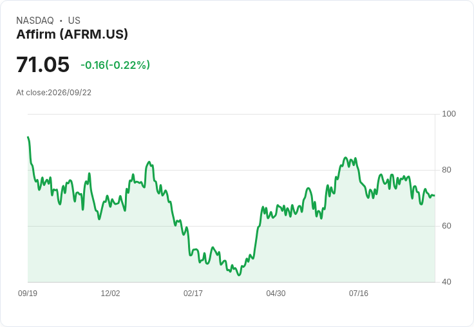Click the -0.16(-0.22%) price change text
The height and width of the screenshot is (327, 474).
(x=115, y=65)
